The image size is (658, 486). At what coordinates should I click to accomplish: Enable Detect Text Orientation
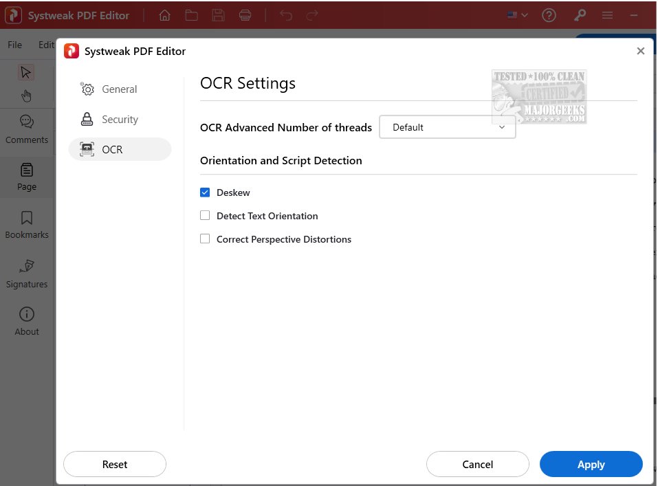click(205, 216)
